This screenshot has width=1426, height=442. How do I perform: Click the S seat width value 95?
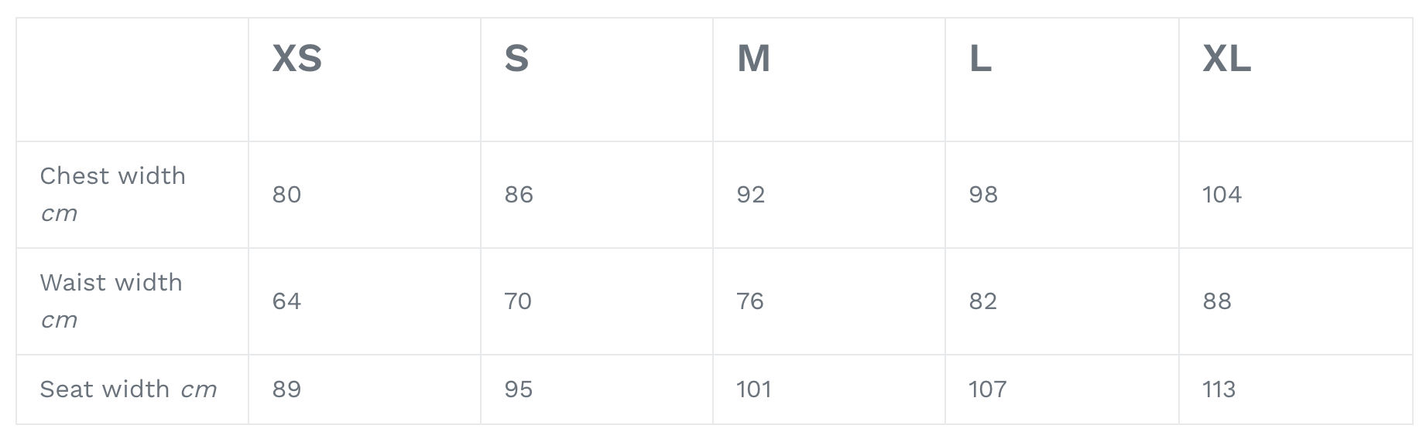tap(519, 389)
